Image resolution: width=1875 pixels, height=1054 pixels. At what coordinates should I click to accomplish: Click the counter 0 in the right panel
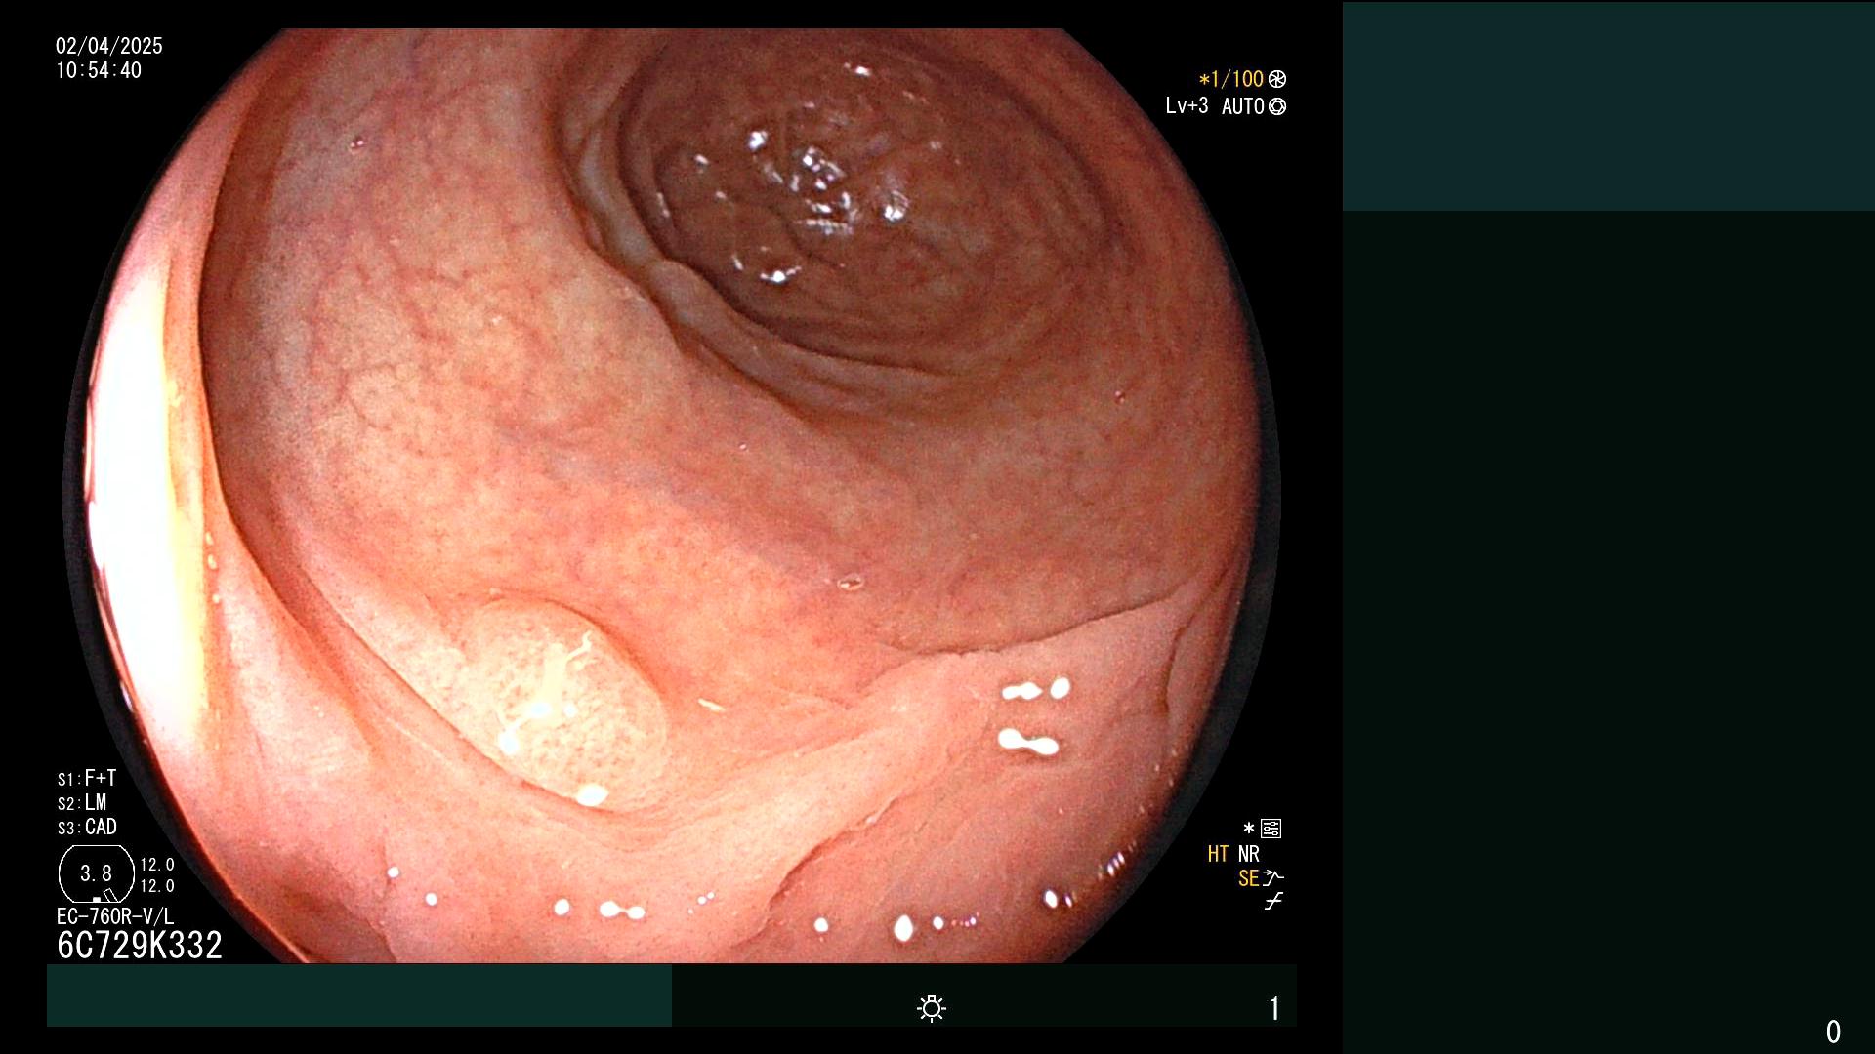[x=1834, y=1032]
